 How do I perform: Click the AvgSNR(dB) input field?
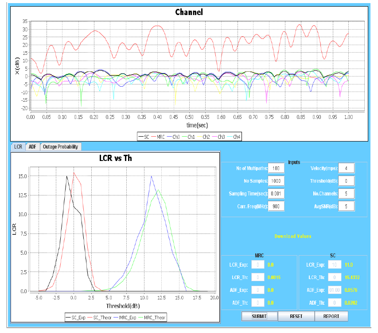[346, 206]
